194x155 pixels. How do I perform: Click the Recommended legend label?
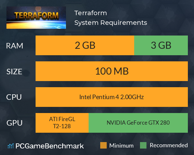click(x=169, y=145)
